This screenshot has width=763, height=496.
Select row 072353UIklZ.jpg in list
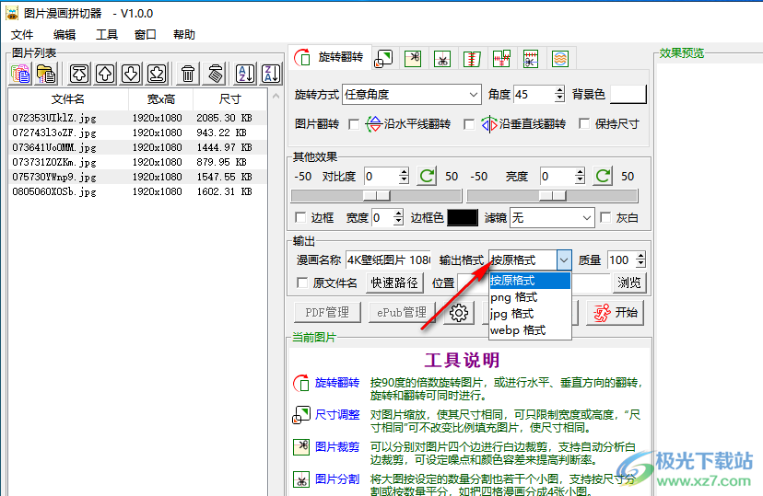(137, 118)
